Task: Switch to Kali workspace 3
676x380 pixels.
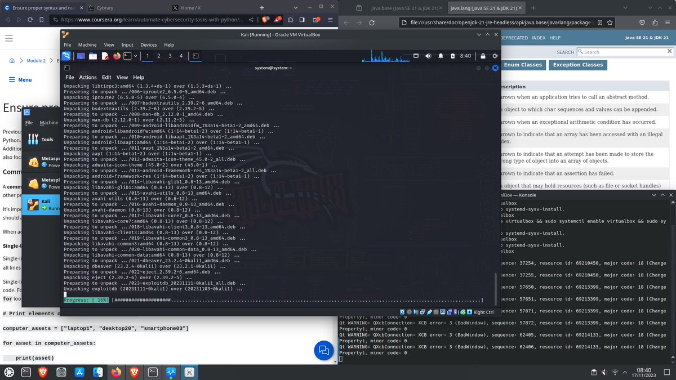Action: coord(170,56)
